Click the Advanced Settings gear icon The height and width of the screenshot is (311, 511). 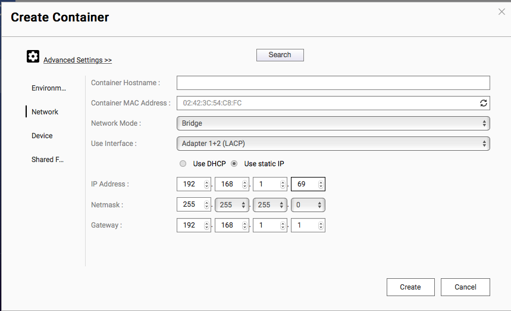click(x=33, y=57)
